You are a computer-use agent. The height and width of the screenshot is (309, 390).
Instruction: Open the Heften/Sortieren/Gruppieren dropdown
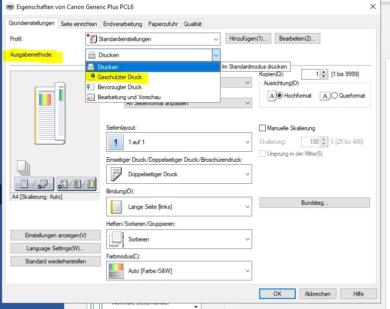point(179,239)
